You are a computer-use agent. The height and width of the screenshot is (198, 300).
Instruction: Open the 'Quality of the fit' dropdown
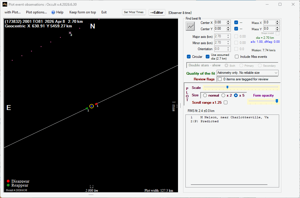248,73
